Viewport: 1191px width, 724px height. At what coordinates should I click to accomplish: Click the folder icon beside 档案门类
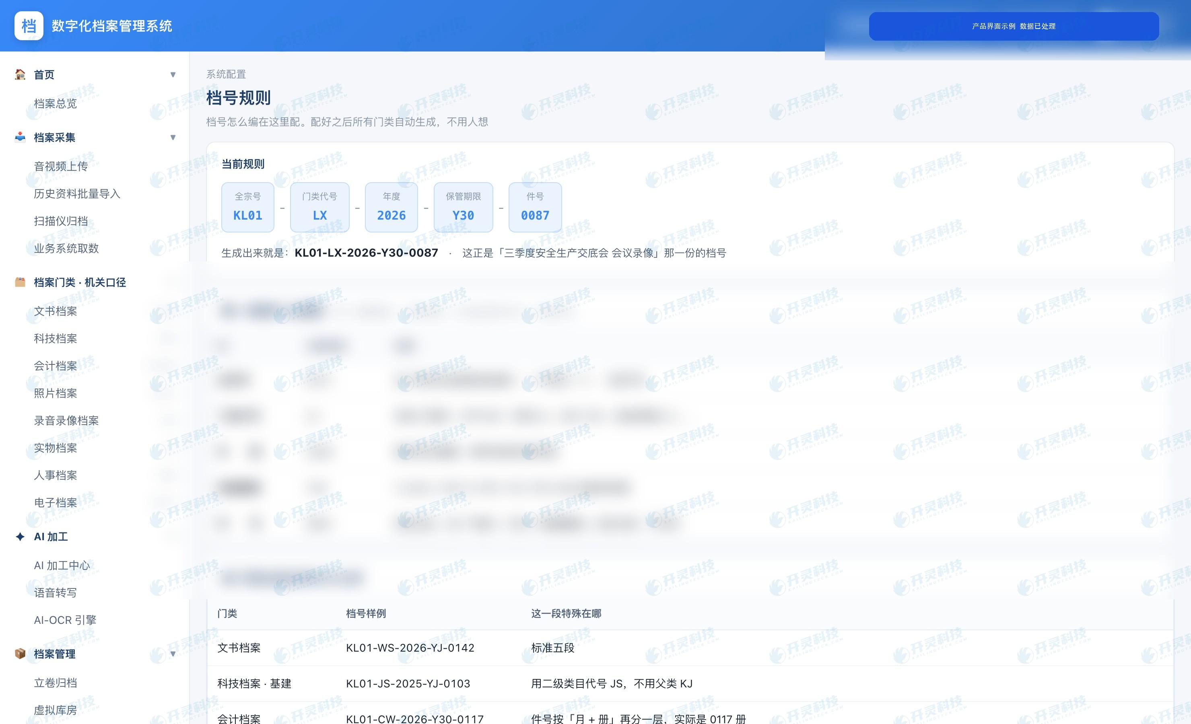click(x=20, y=282)
